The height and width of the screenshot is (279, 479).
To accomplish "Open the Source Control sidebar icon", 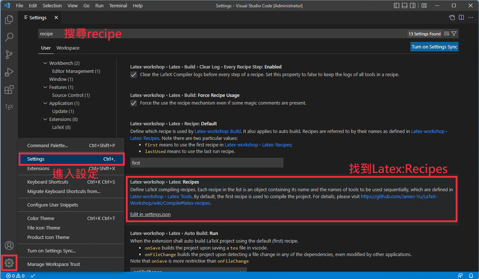I will tap(9, 54).
